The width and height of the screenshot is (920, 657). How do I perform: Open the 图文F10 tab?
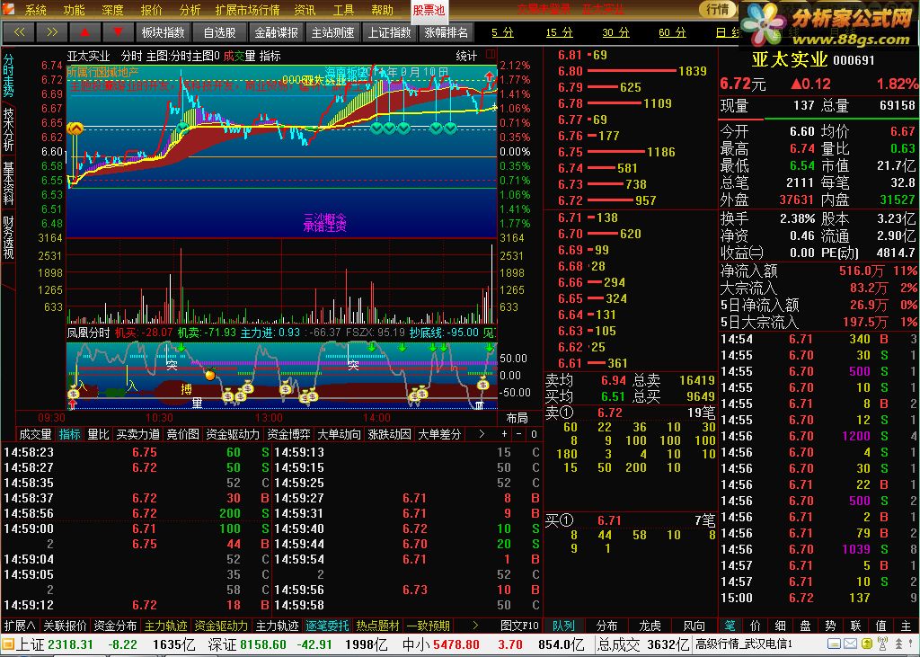519,626
